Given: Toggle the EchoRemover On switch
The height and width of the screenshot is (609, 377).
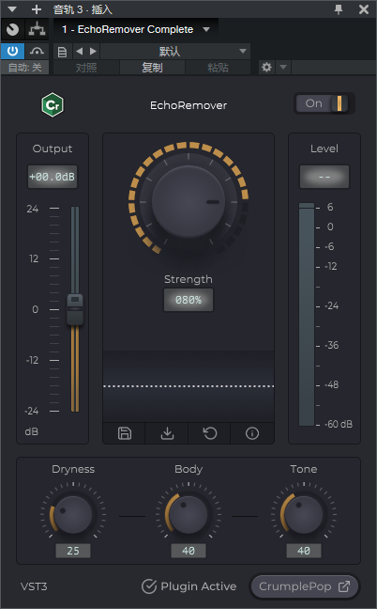Looking at the screenshot, I should 324,103.
